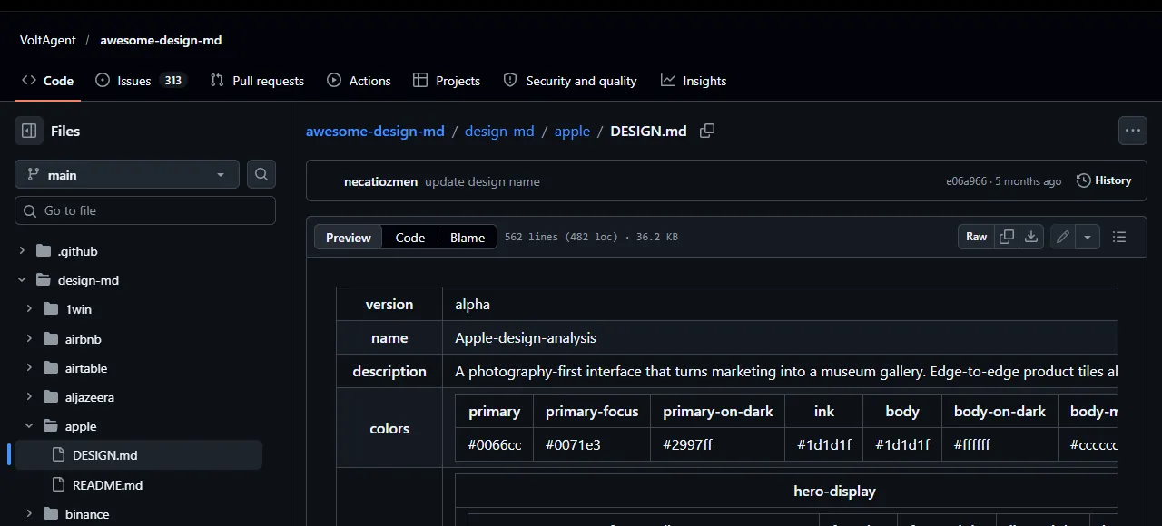Open the Actions tab

359,81
